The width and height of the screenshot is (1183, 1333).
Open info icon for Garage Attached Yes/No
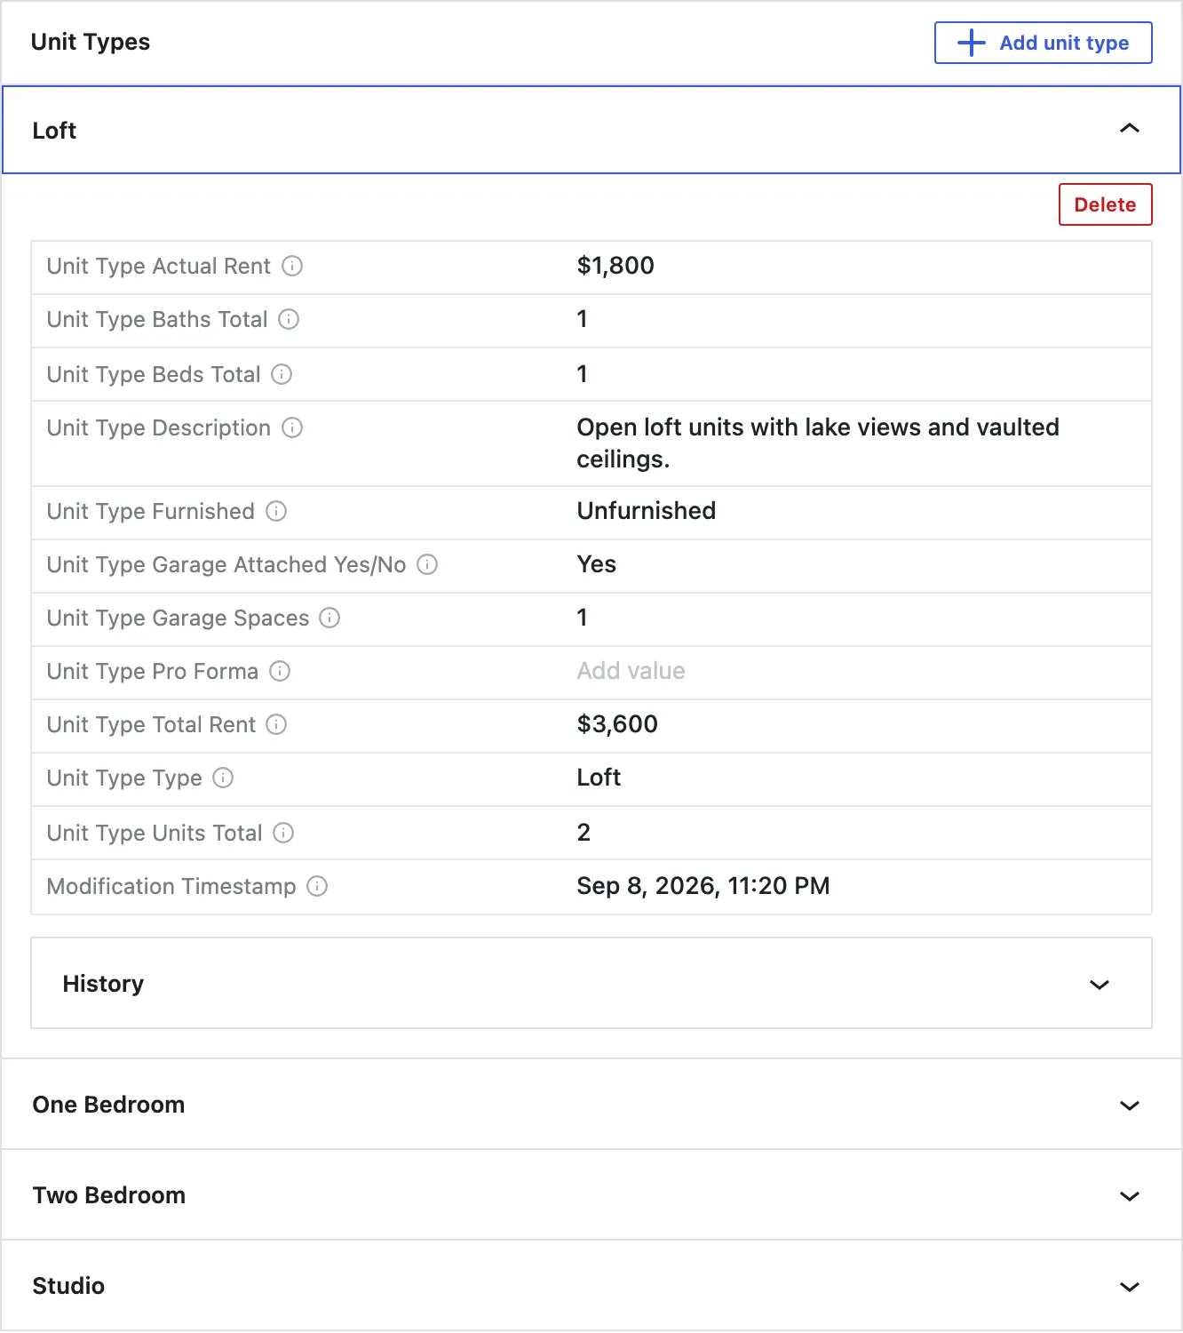click(x=427, y=565)
